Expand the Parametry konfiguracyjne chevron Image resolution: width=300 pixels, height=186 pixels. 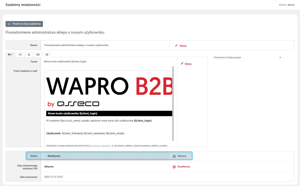tap(280, 58)
